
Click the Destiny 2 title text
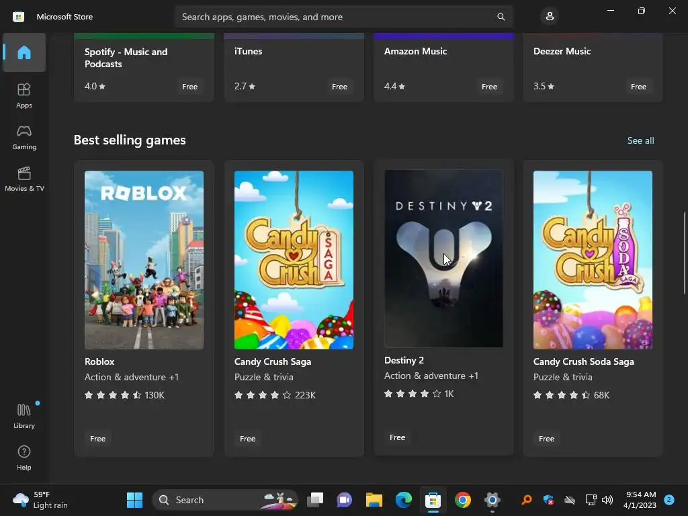click(x=404, y=360)
